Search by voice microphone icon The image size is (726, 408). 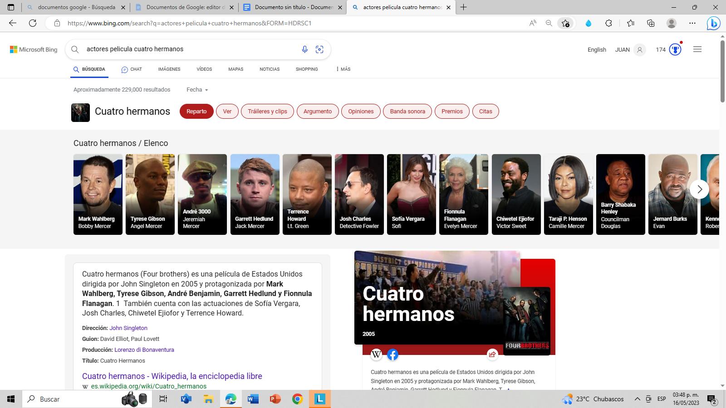tap(305, 49)
